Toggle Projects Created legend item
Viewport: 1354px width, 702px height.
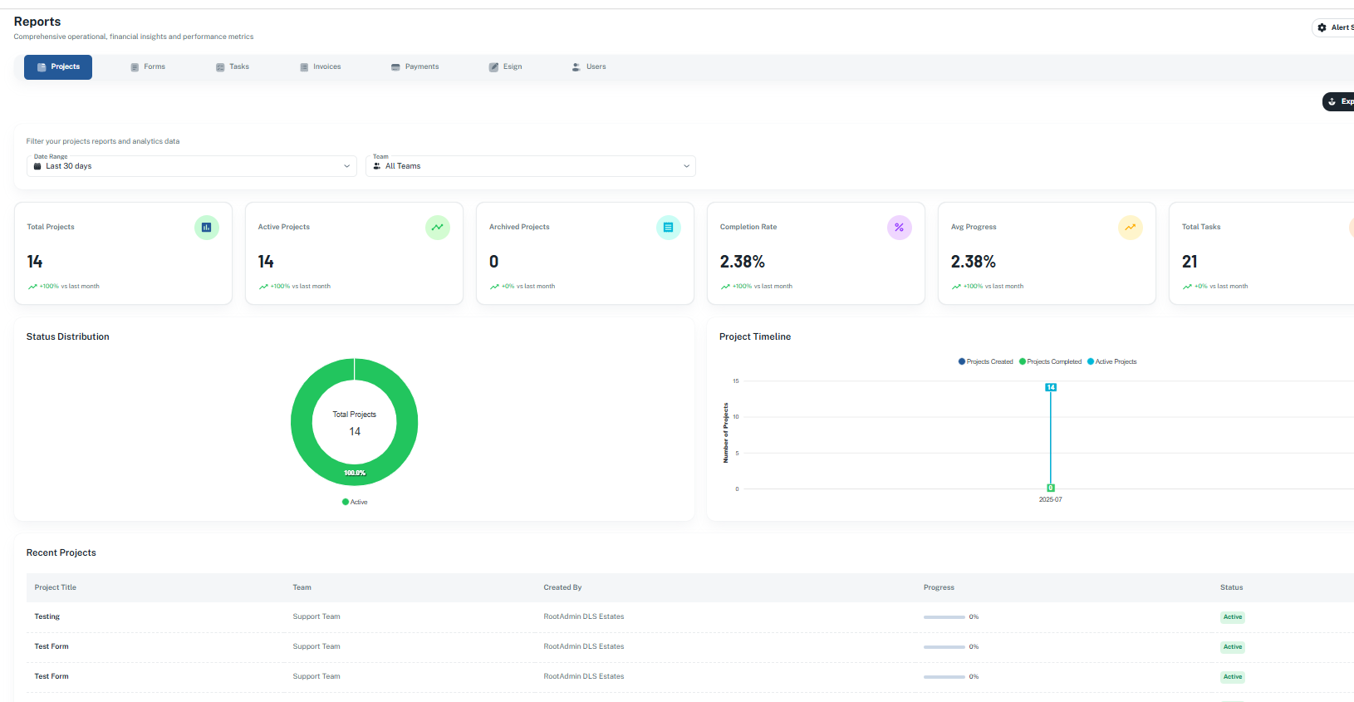(986, 361)
